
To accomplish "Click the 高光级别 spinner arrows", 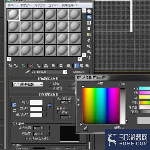I will (x=42, y=128).
